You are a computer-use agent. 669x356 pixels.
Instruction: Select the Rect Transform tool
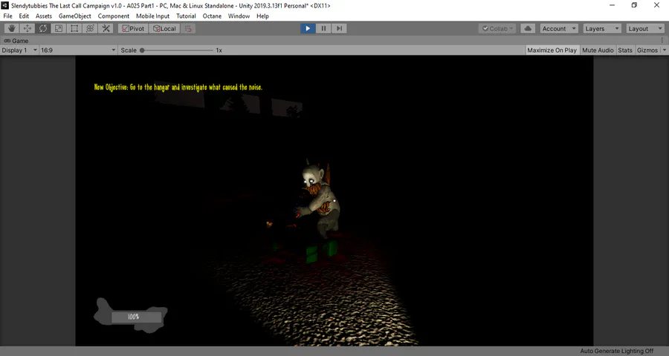[74, 28]
